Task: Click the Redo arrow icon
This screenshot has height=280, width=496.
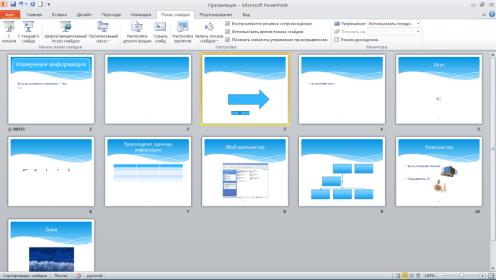Action: click(x=32, y=4)
